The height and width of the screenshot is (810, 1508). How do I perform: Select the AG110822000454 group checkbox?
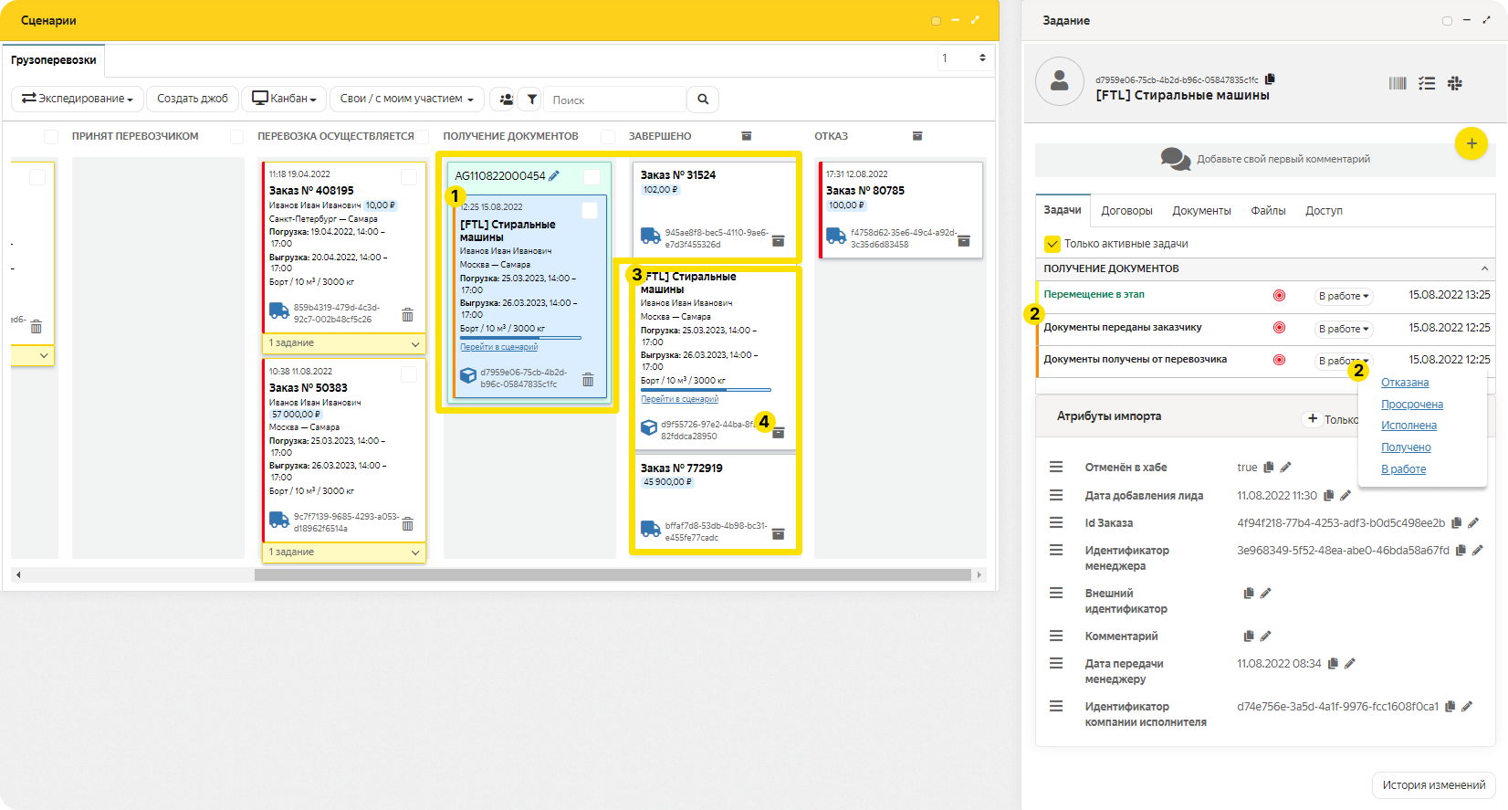pos(592,177)
